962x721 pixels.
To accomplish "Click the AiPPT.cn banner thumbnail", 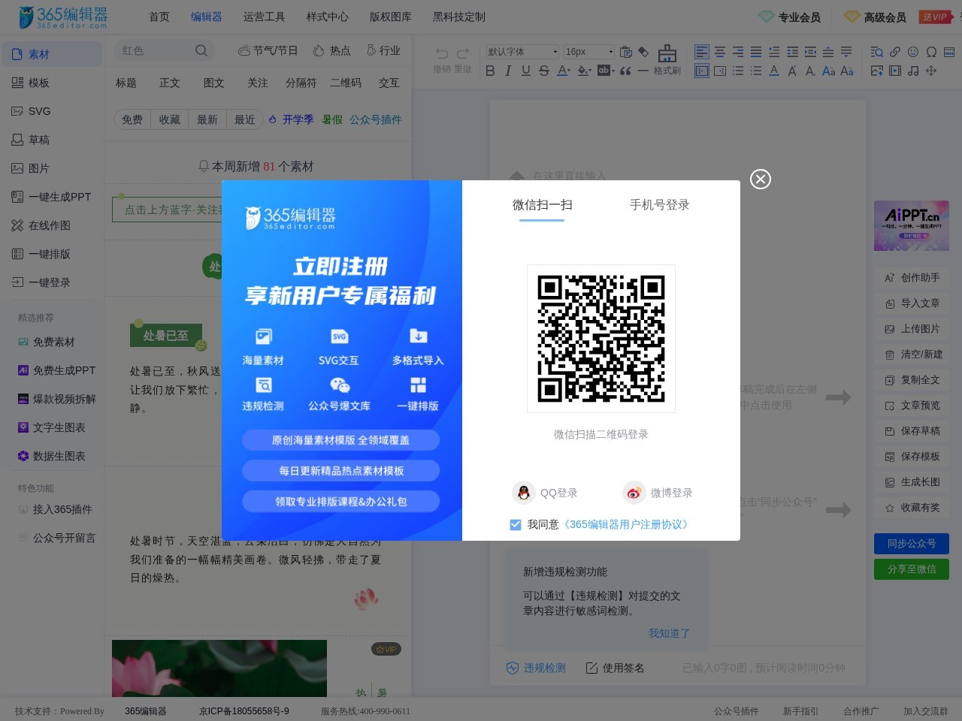I will point(912,225).
